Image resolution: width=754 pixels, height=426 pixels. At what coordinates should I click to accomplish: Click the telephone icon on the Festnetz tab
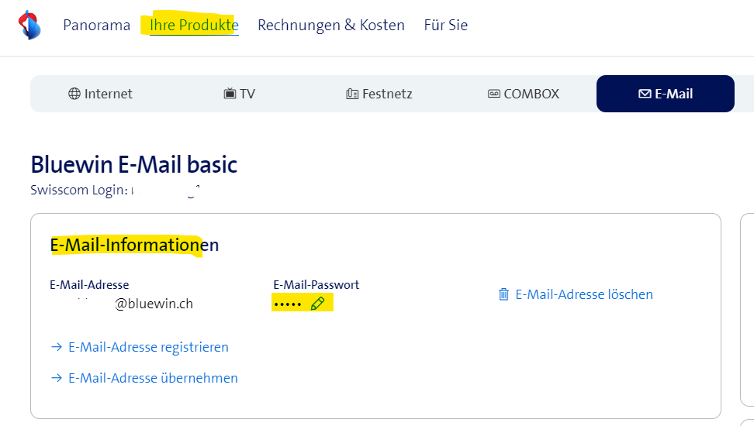(x=352, y=94)
